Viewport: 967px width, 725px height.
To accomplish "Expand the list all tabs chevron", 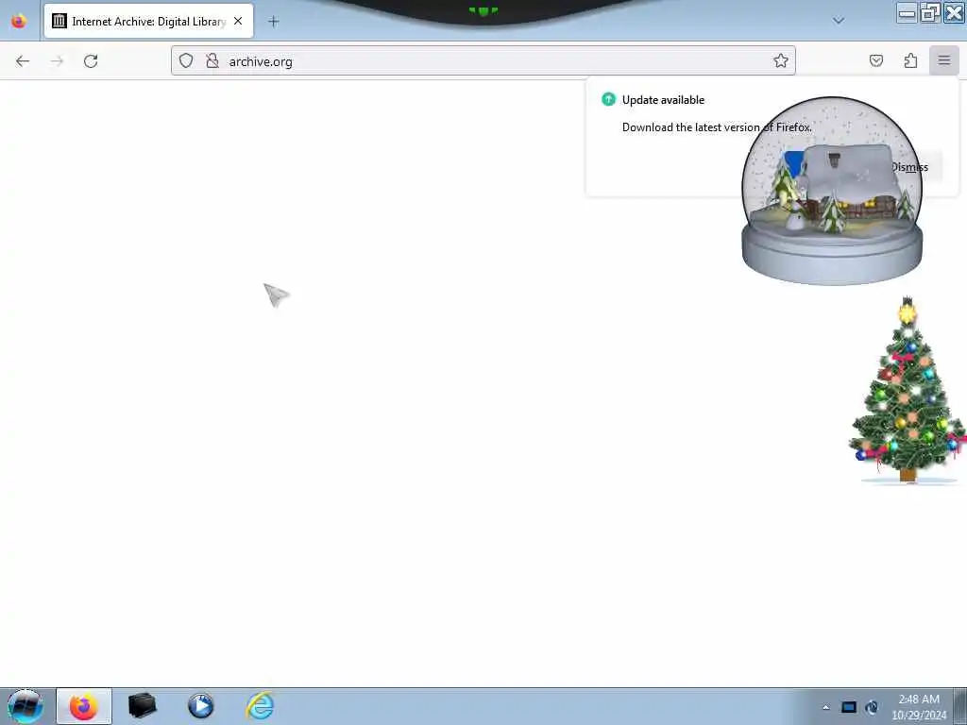I will tap(839, 21).
